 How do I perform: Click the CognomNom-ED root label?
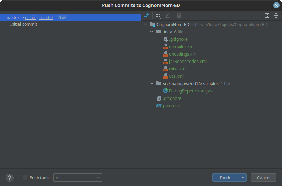173,25
